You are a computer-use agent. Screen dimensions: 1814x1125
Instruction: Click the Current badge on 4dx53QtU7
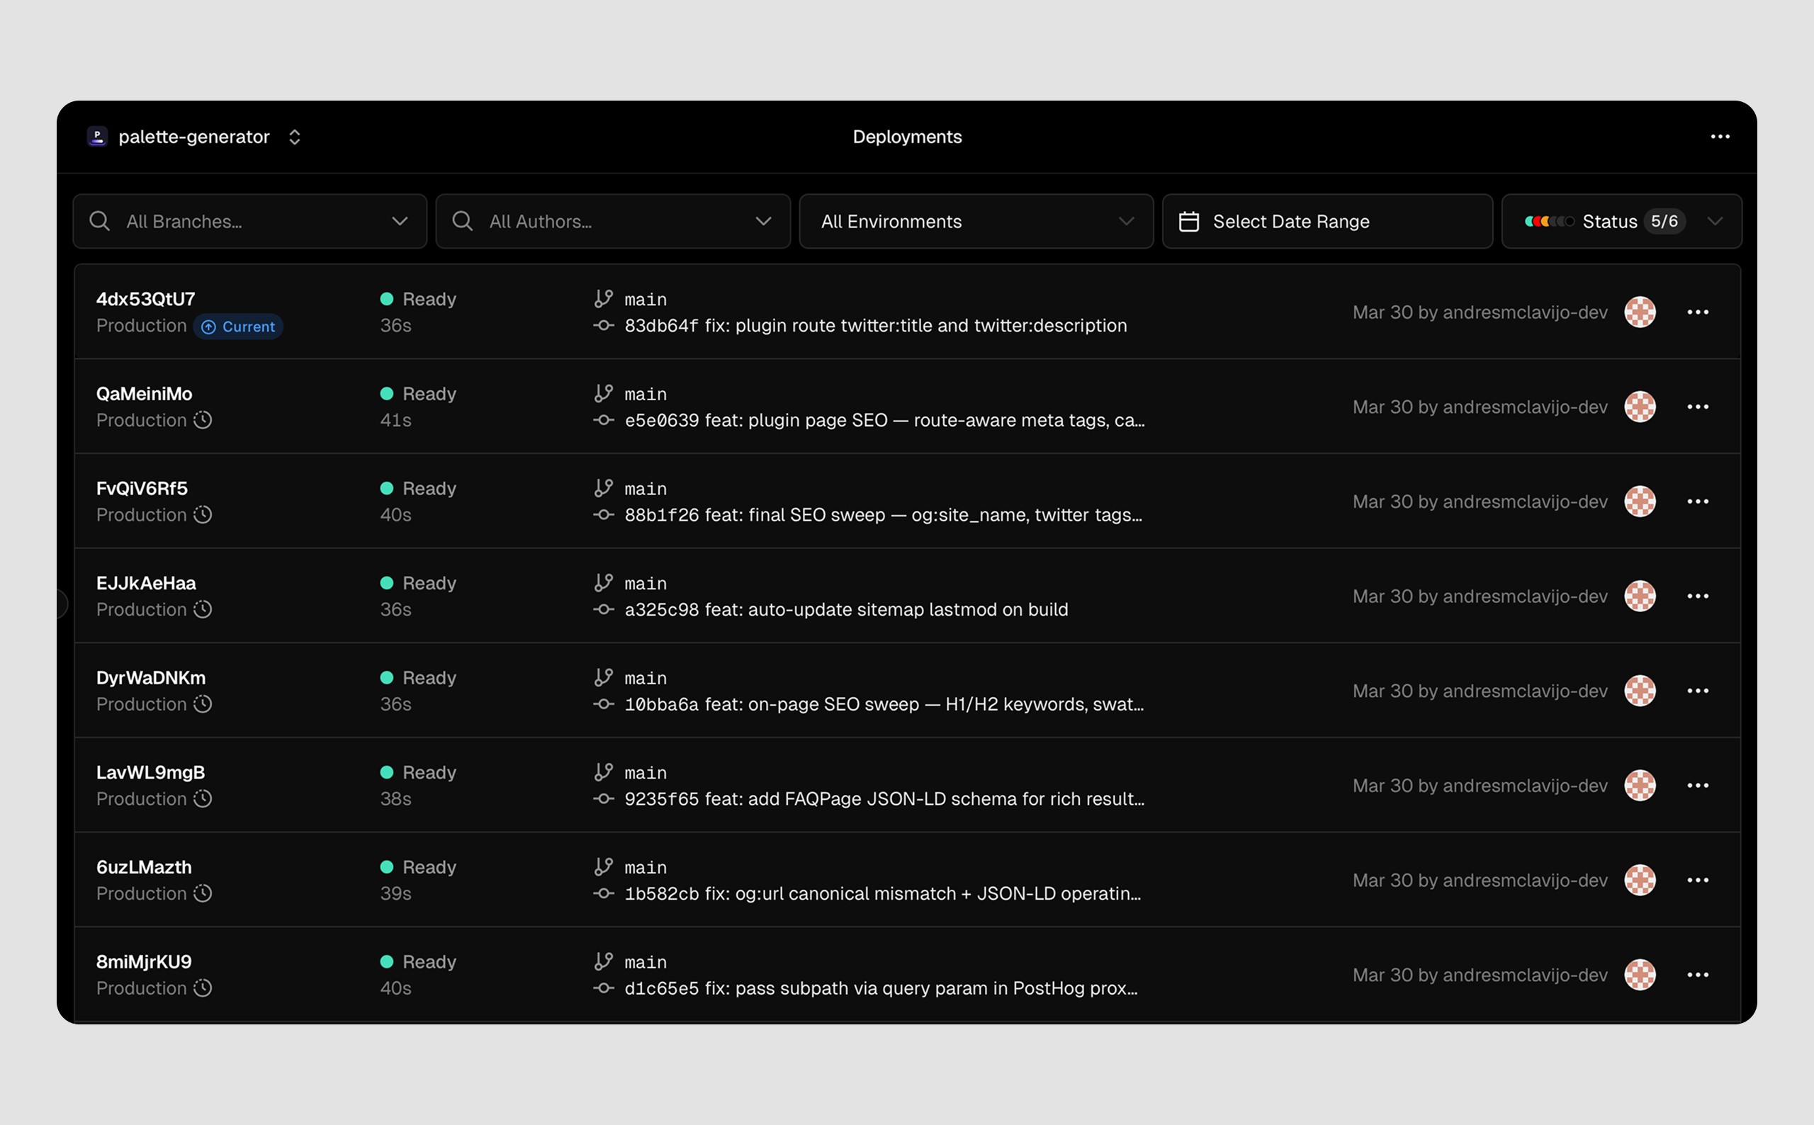(x=239, y=327)
